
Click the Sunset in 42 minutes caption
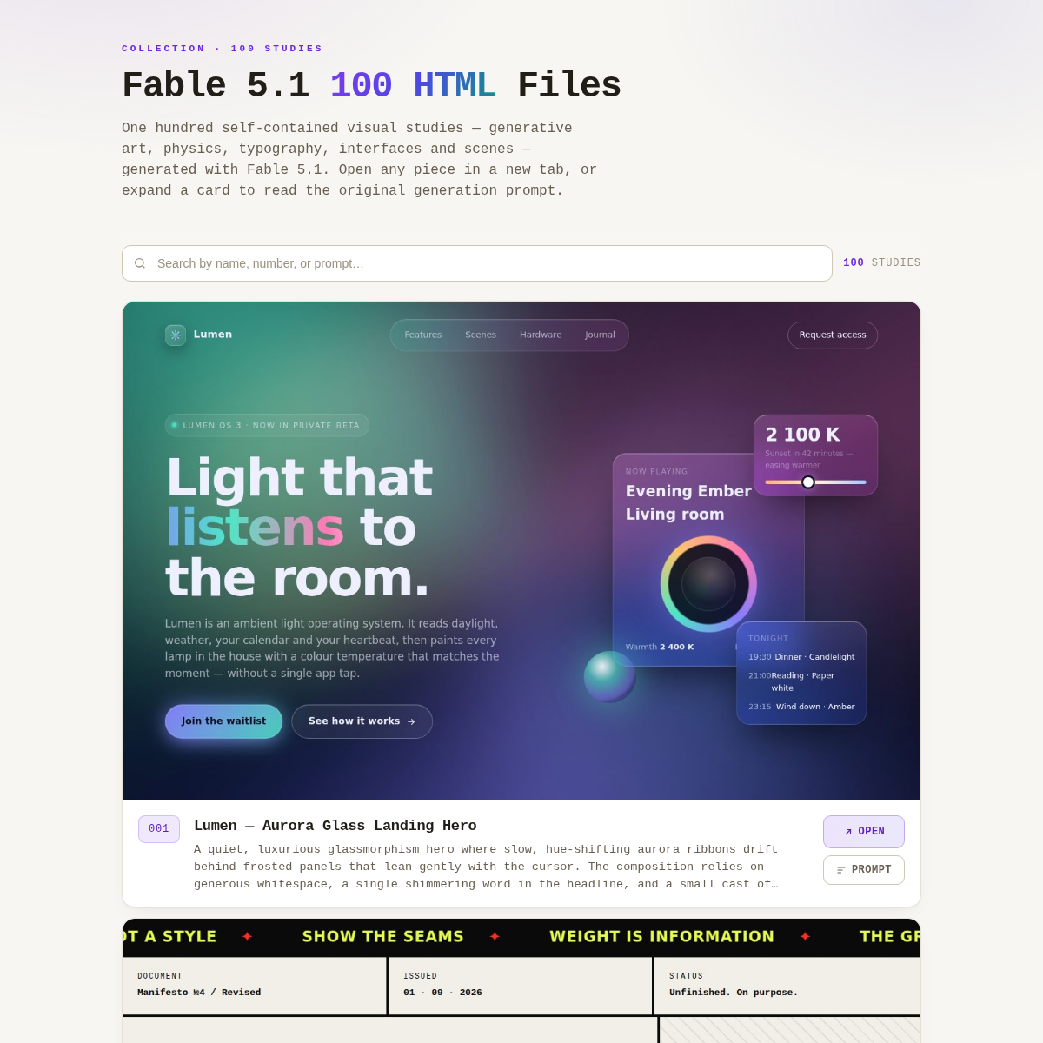coord(809,459)
